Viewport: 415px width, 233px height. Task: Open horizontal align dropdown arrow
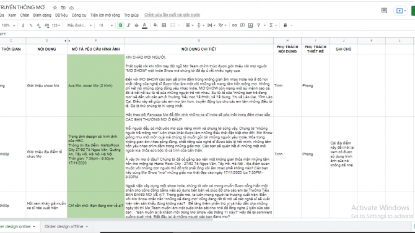pos(193,25)
